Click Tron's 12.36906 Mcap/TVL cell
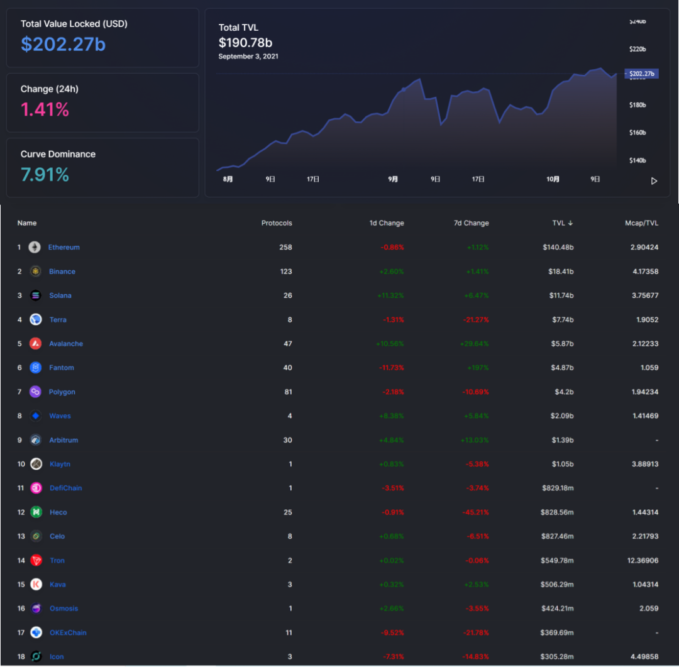This screenshot has width=679, height=667. [x=643, y=561]
